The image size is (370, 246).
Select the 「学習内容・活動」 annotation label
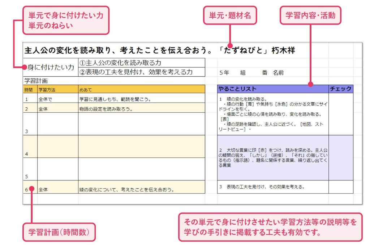tap(311, 16)
